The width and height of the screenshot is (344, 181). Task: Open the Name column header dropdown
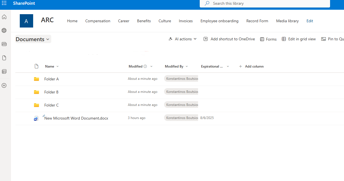point(52,66)
